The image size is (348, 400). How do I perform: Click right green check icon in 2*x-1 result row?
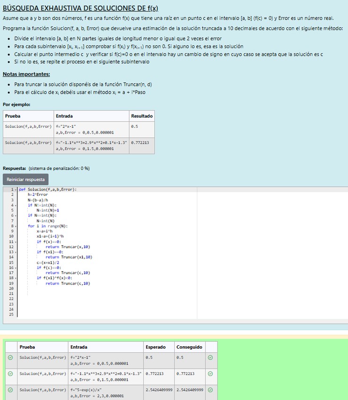(210, 358)
